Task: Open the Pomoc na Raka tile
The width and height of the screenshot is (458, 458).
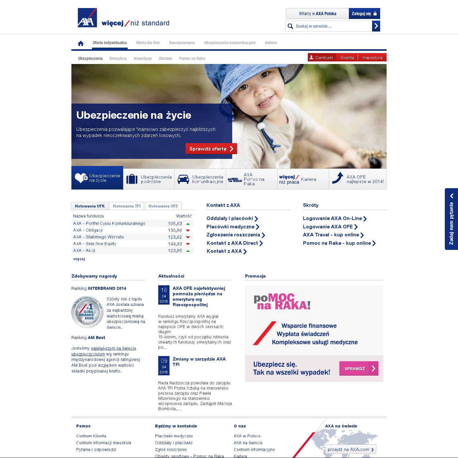Action: tap(252, 179)
